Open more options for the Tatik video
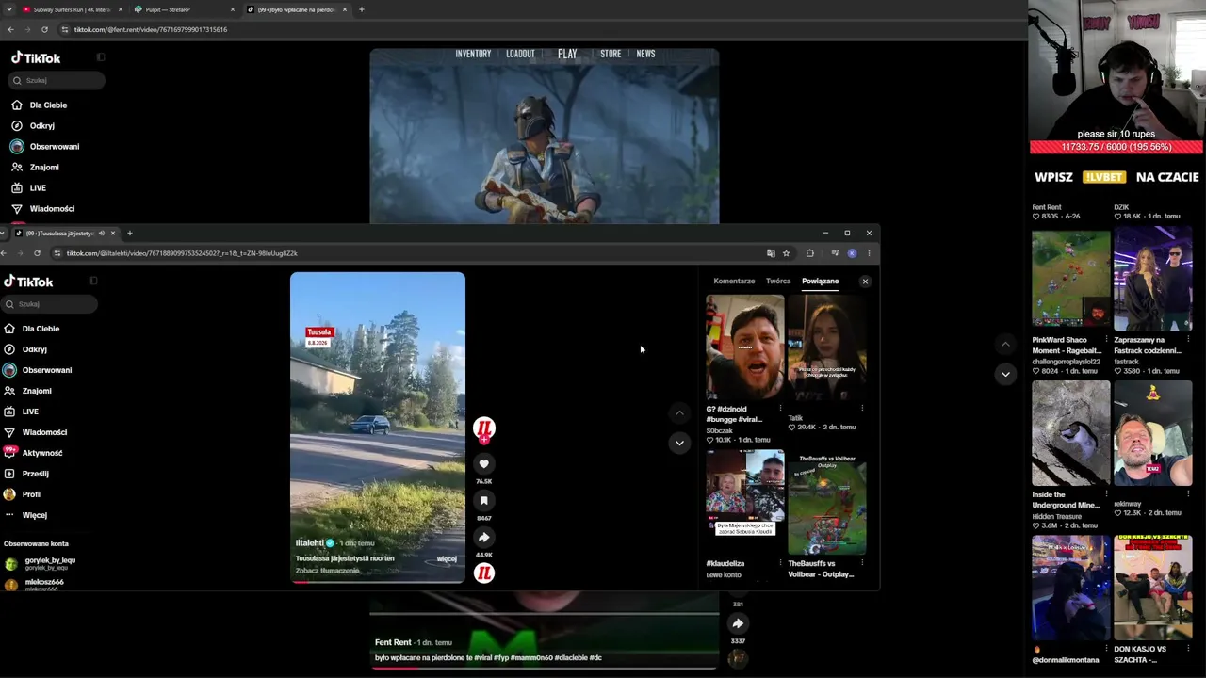 pos(862,409)
